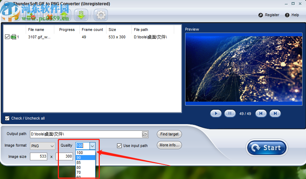Select quality 90 from the list

click(x=85, y=158)
